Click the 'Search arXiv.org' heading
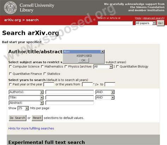The image size is (167, 145). point(31,33)
